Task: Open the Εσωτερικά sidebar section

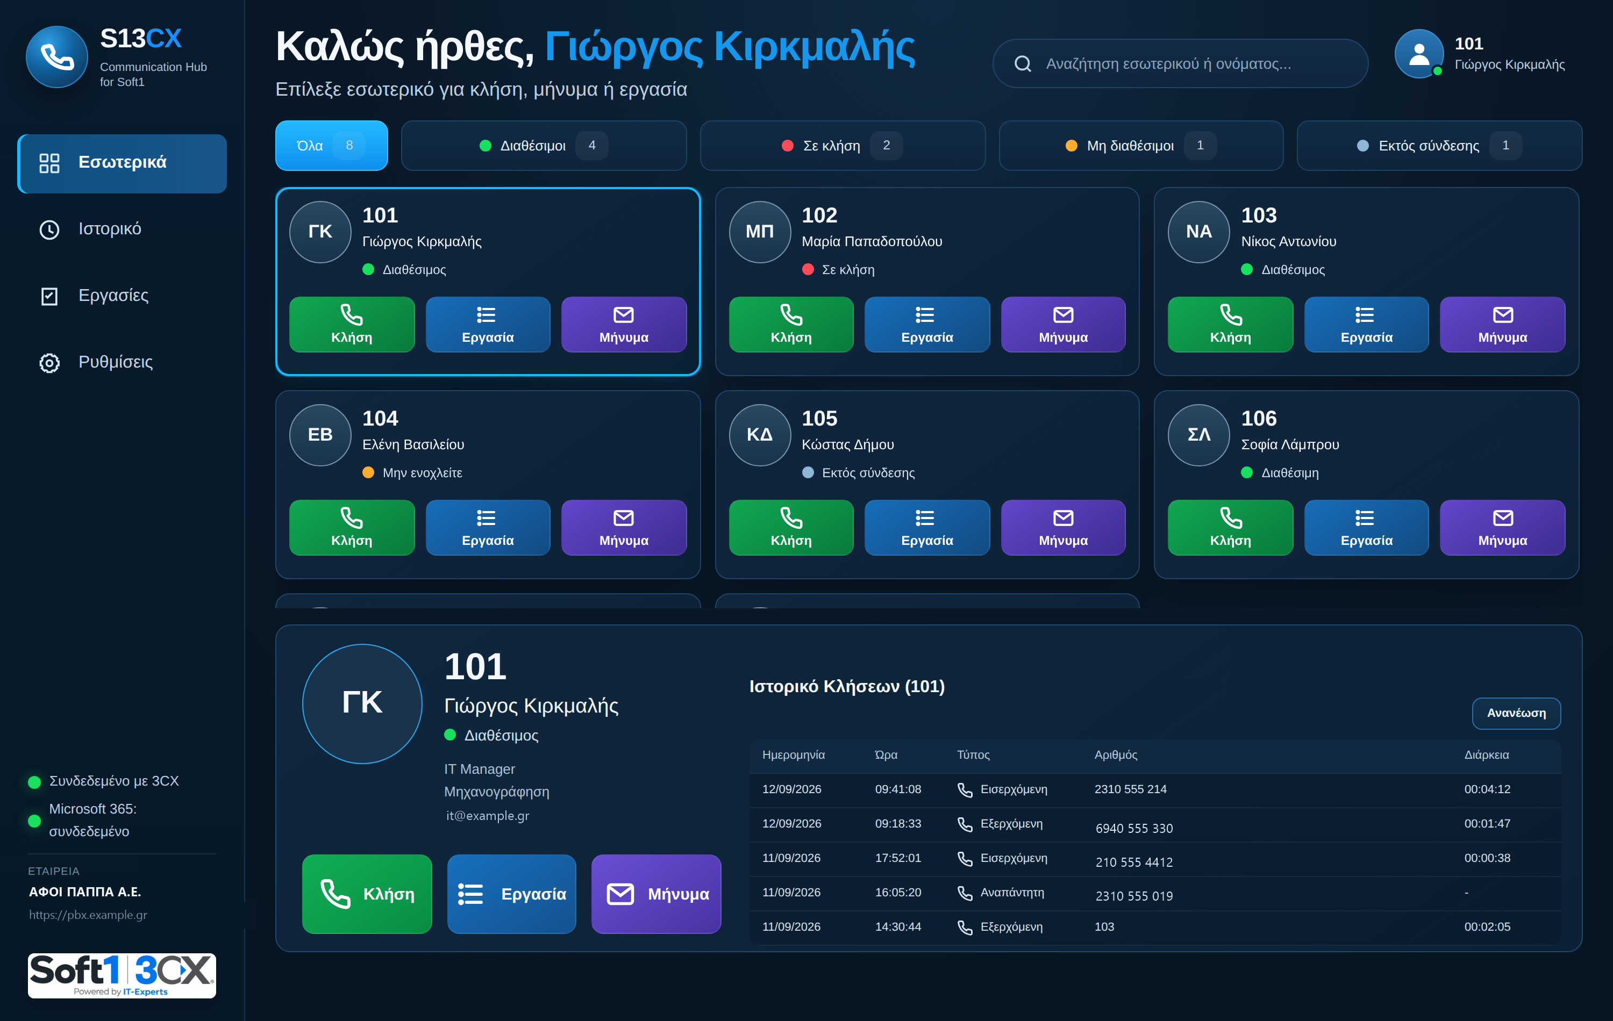Action: [122, 163]
